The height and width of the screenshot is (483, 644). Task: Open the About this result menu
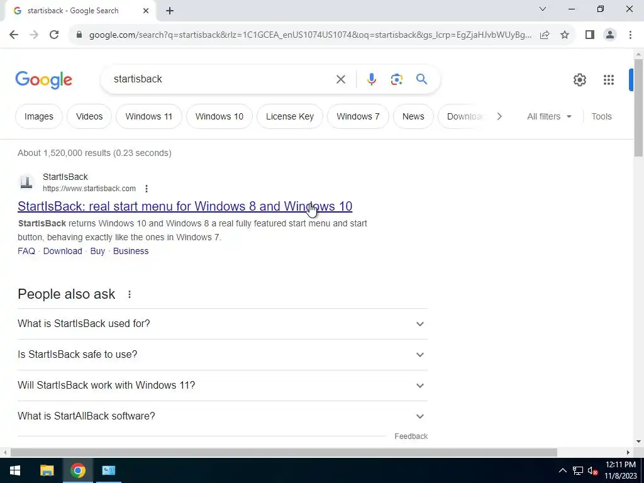pos(146,189)
